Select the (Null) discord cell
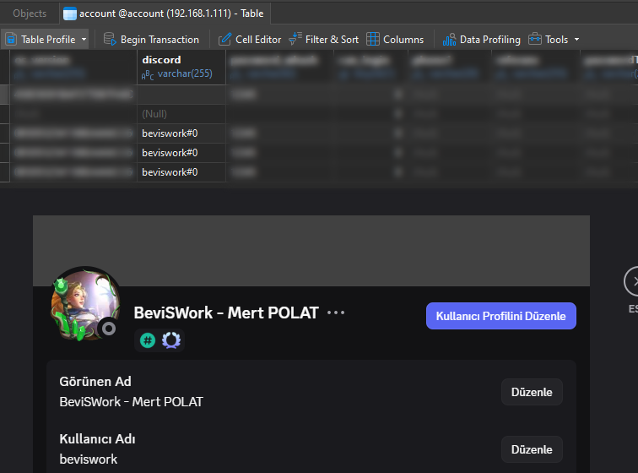Screen dimensions: 638x473 [x=181, y=114]
